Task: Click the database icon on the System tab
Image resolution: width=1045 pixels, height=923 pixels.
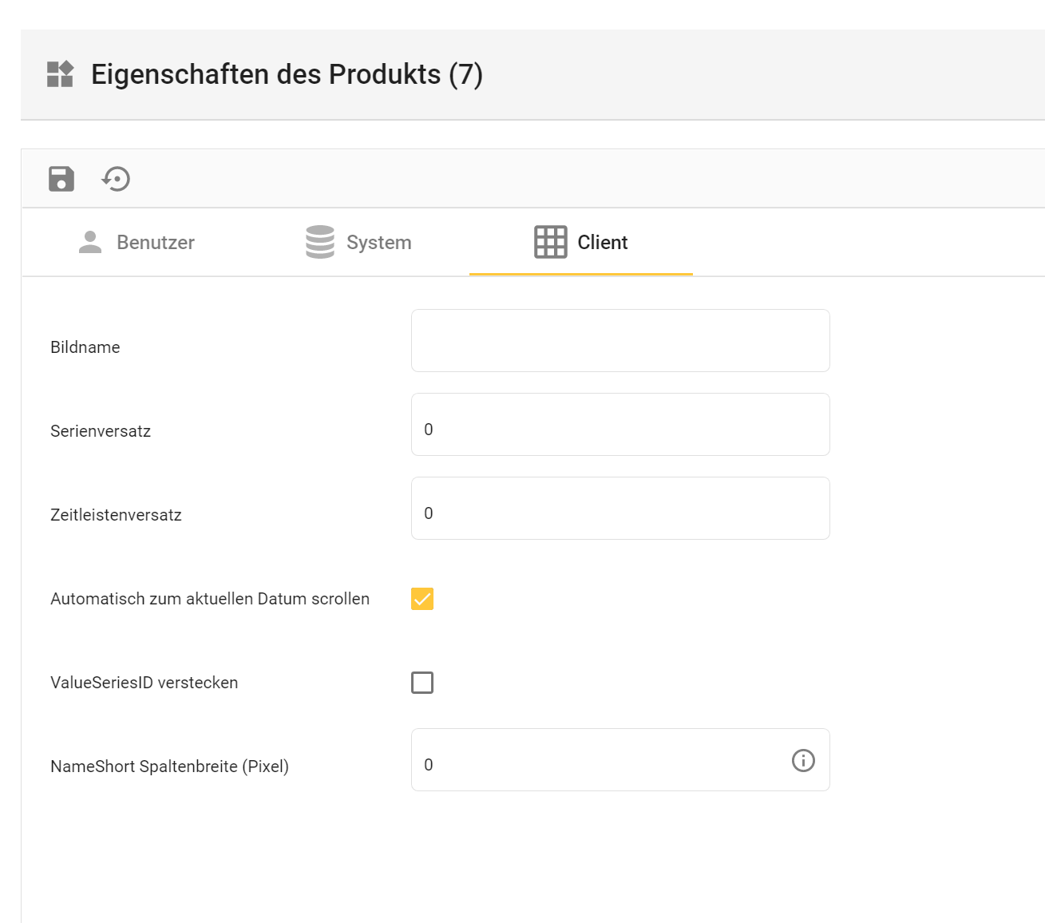Action: [319, 241]
